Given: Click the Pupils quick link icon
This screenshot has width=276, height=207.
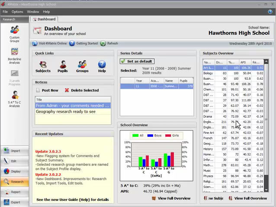Looking at the screenshot, I should click(x=63, y=66).
